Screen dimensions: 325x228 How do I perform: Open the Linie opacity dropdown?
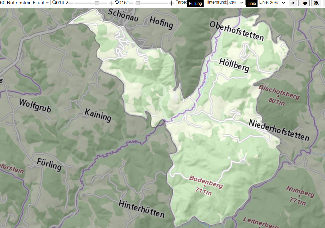[278, 3]
